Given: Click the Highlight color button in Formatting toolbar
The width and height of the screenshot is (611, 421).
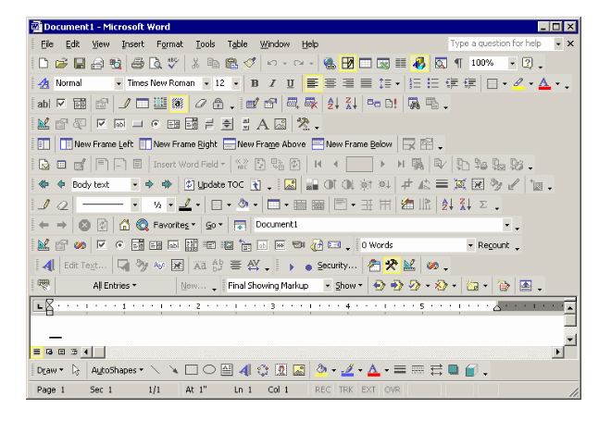Looking at the screenshot, I should coord(519,84).
